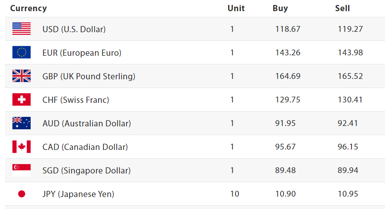This screenshot has height=209, width=385.
Task: Click the Currency column header
Action: (x=28, y=8)
